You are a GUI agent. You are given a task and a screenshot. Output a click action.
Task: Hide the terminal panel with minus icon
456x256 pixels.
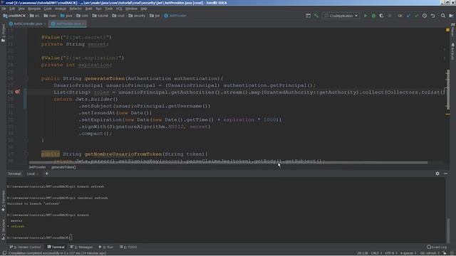pos(445,174)
